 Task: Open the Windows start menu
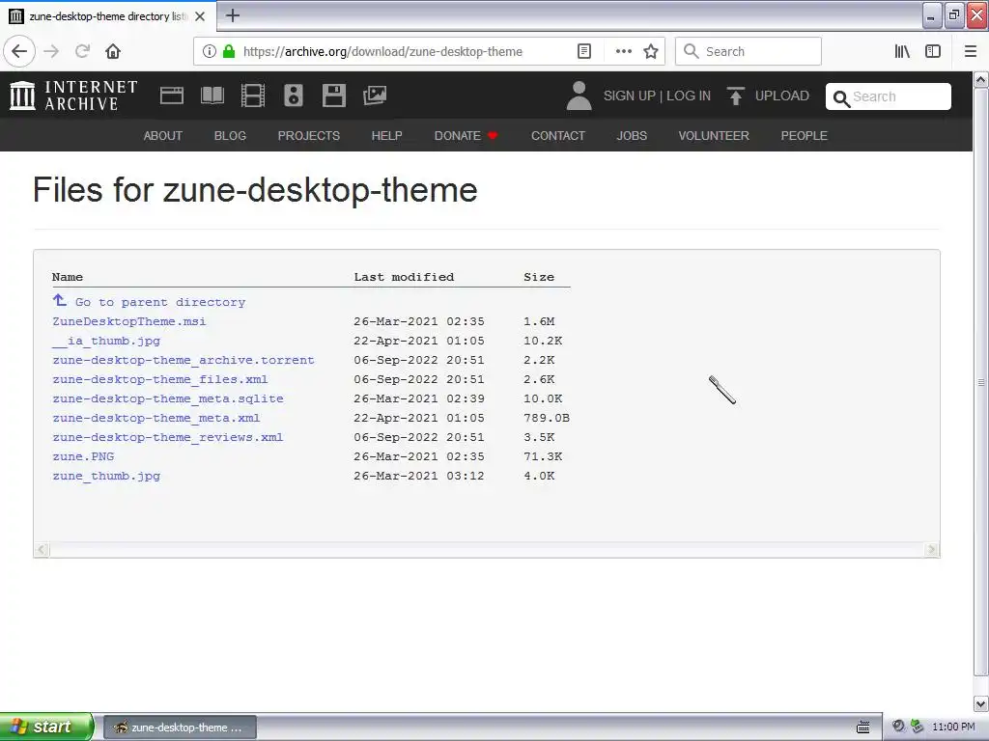[46, 727]
